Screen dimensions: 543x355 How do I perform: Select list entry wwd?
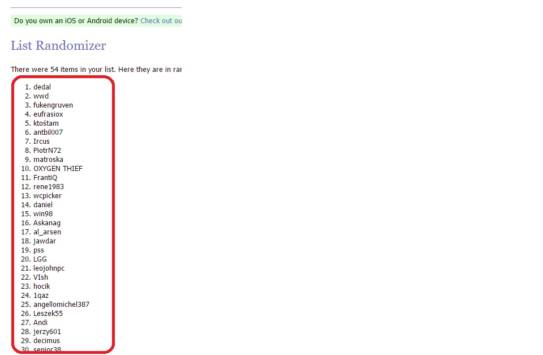tap(41, 96)
